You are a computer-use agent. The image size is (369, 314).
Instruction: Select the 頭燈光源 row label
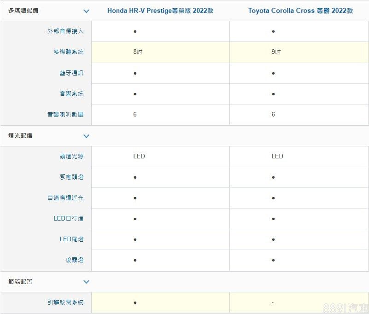coord(71,156)
